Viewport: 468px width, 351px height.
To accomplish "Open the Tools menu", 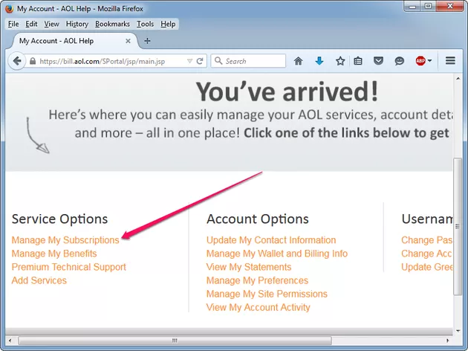I will point(145,24).
